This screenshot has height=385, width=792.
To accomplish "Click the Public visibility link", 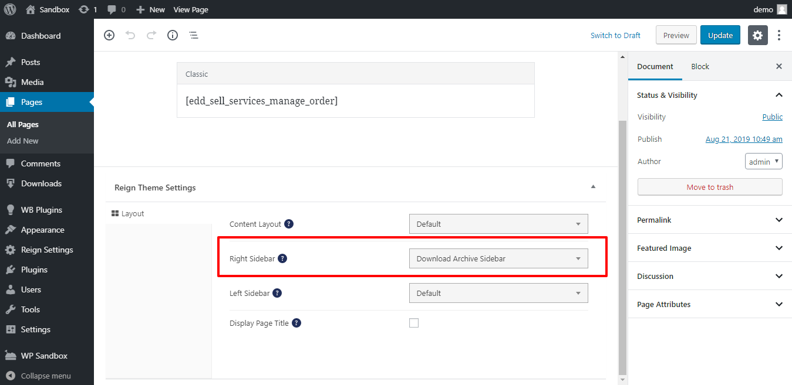I will click(773, 117).
